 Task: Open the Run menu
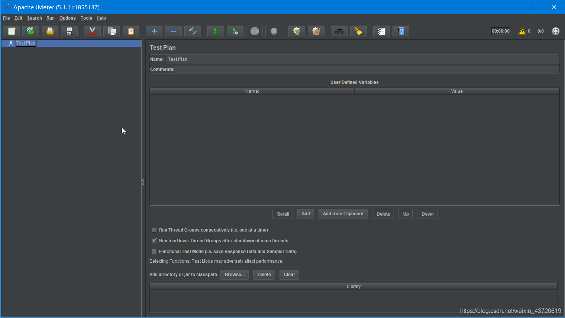click(x=51, y=18)
